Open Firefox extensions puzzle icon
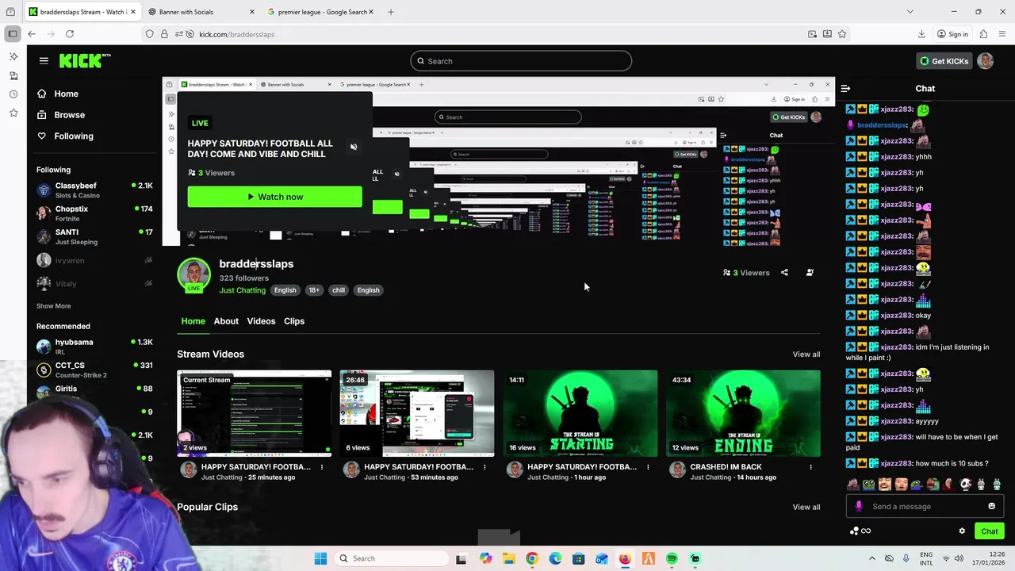This screenshot has height=571, width=1015. coord(983,34)
